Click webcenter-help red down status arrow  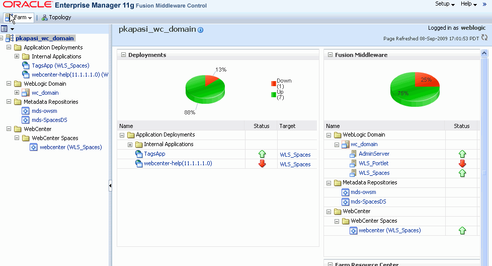click(262, 164)
